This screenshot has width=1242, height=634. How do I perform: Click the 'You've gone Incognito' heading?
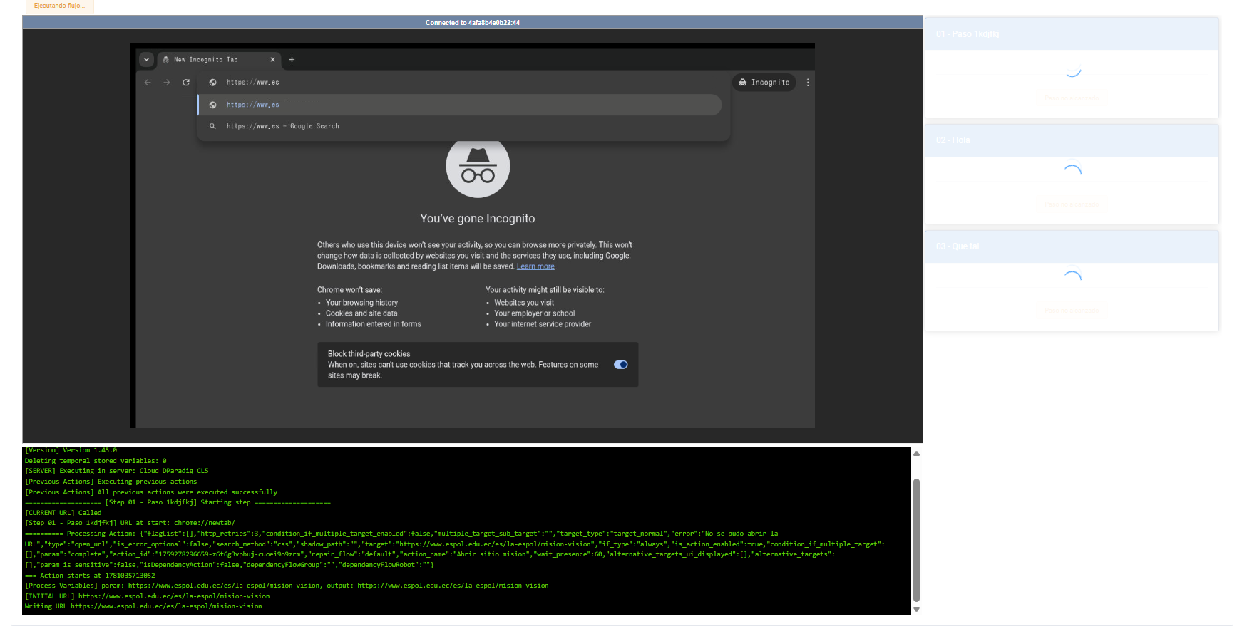[x=478, y=219]
